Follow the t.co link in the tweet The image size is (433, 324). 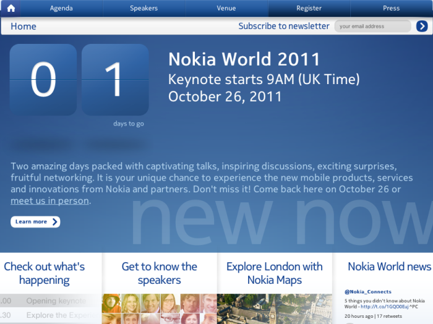point(388,306)
